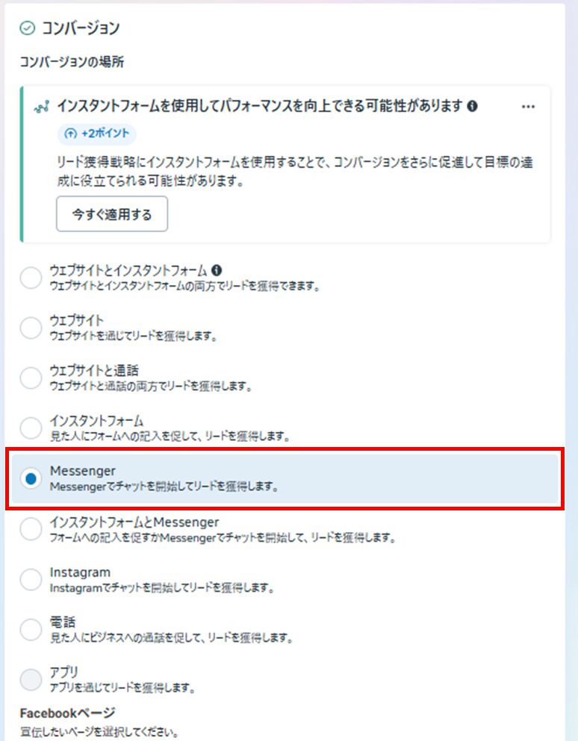Open the three-dot menu on the recommendation card
Image resolution: width=578 pixels, height=741 pixels.
point(528,106)
